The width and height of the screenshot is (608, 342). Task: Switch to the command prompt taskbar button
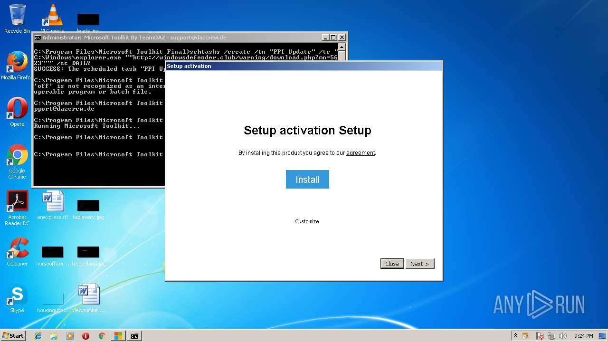pos(134,336)
